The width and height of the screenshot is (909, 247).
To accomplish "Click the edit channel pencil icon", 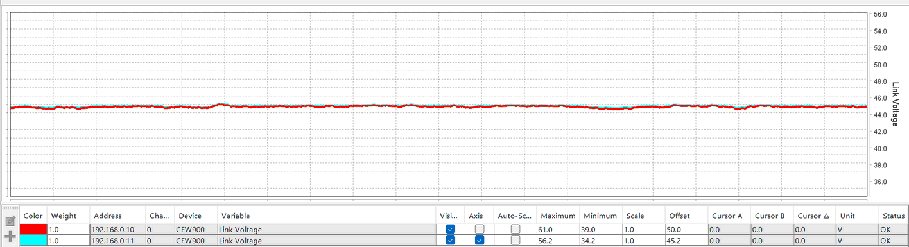I will pyautogui.click(x=10, y=221).
